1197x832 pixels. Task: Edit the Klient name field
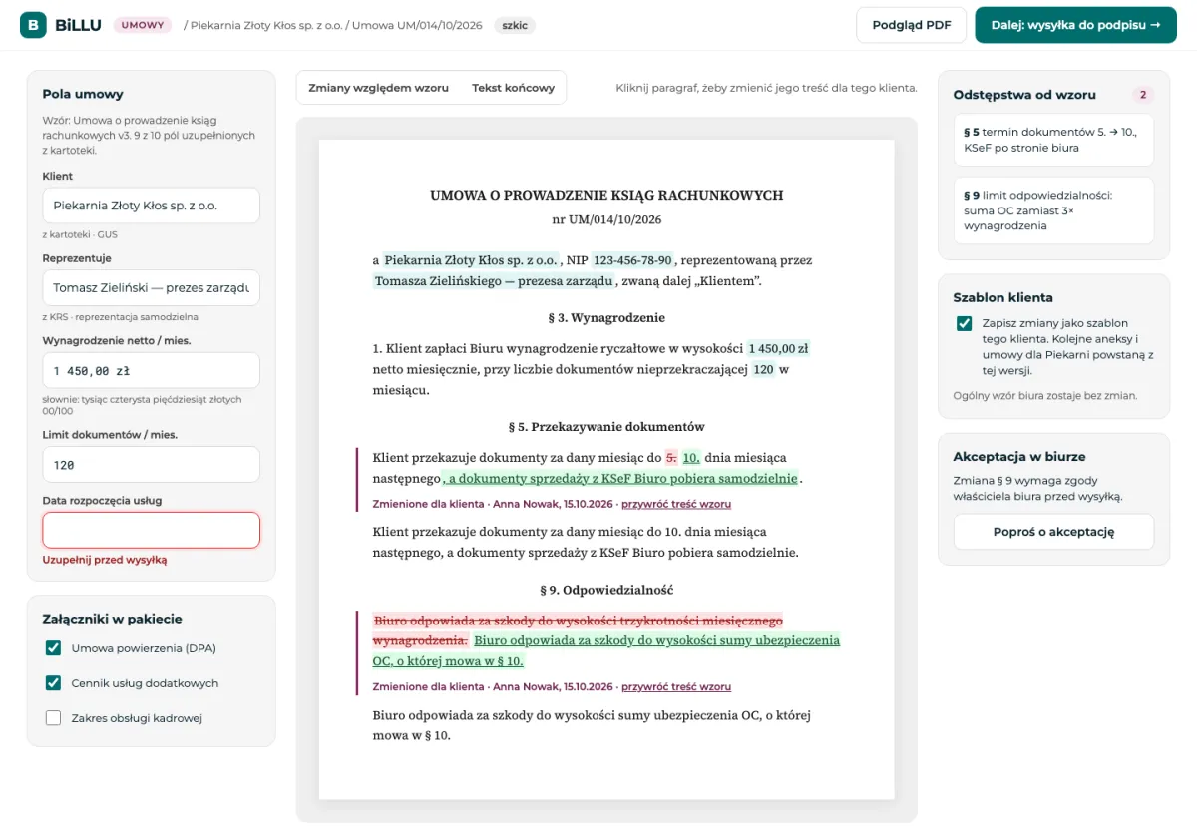(x=151, y=206)
